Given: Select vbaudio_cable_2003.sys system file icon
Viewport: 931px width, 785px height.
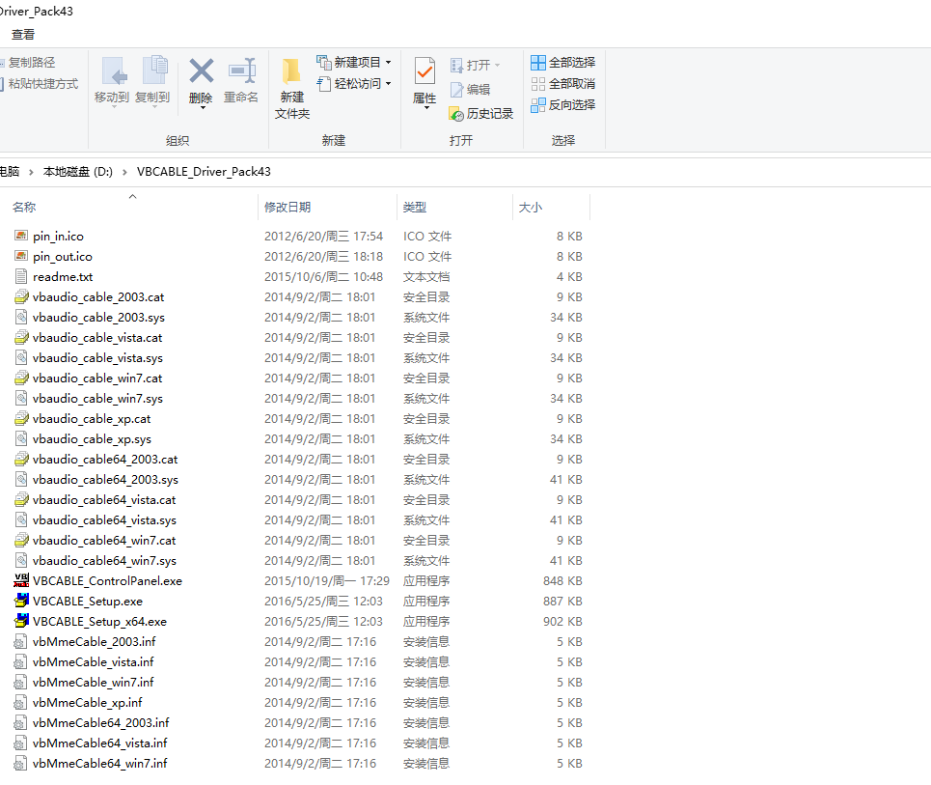Looking at the screenshot, I should point(21,317).
